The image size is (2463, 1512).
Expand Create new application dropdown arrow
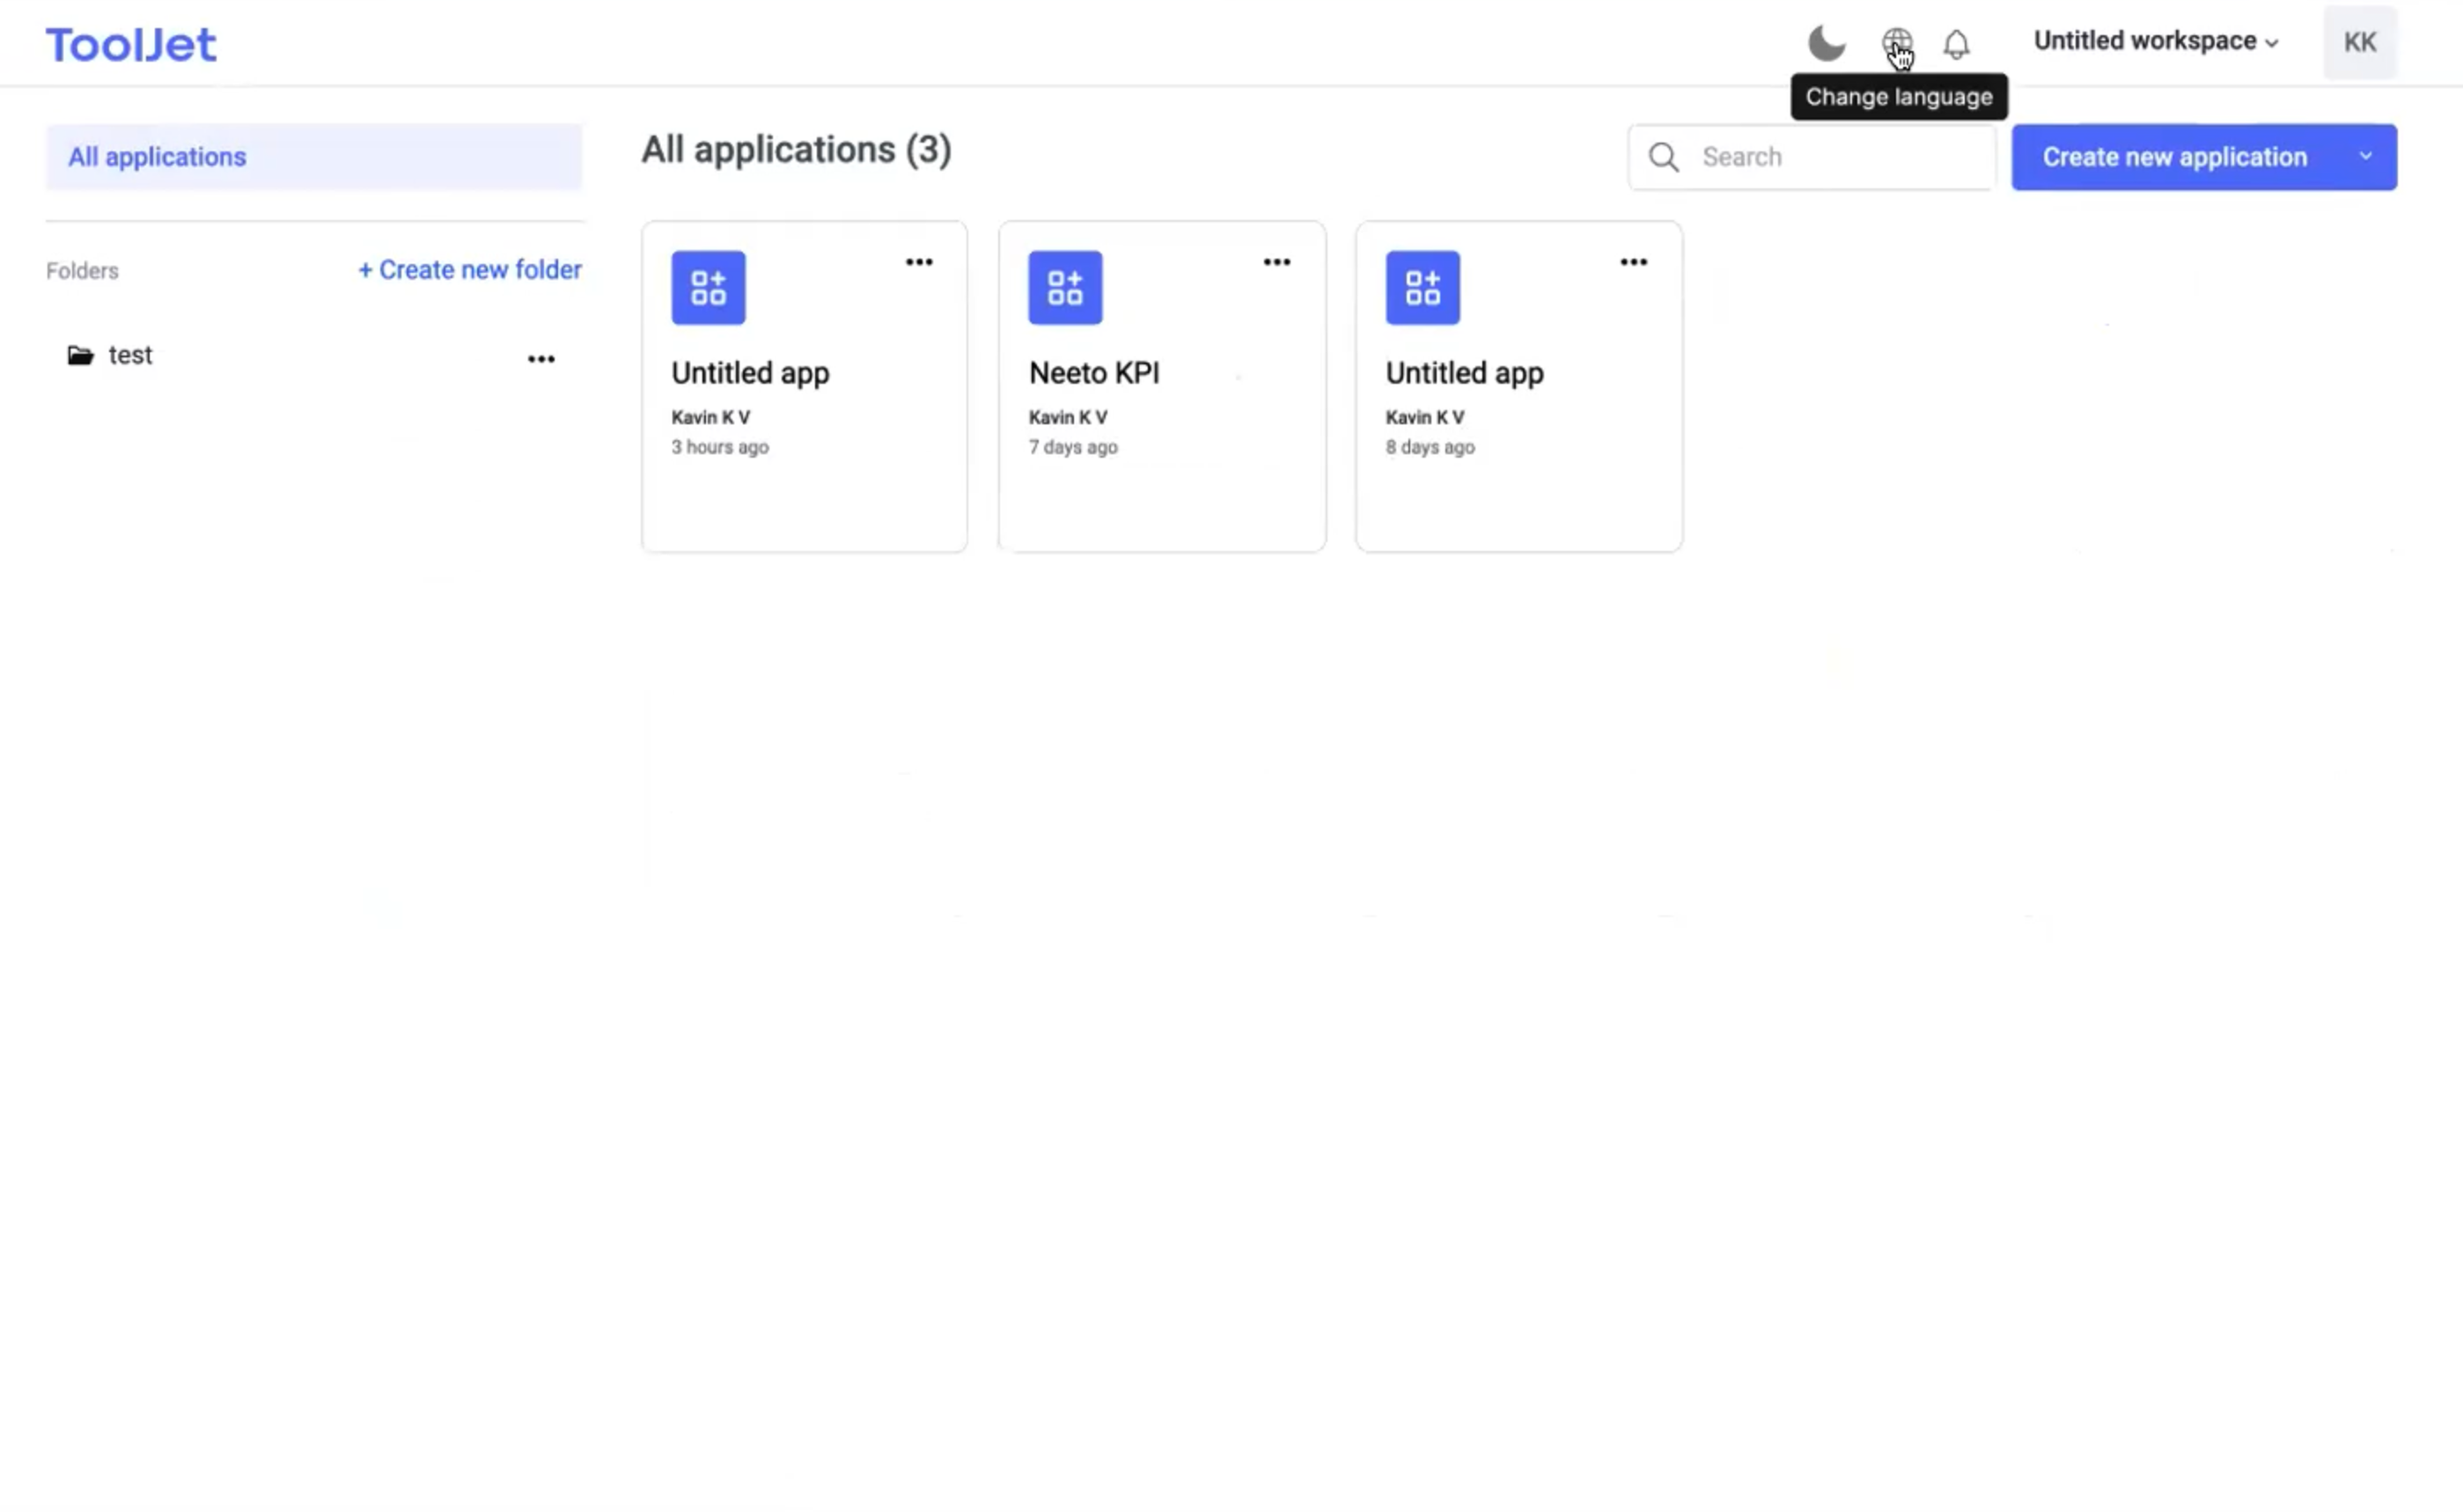tap(2365, 157)
